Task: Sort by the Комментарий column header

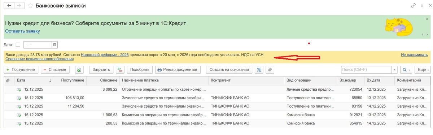Action: point(412,80)
